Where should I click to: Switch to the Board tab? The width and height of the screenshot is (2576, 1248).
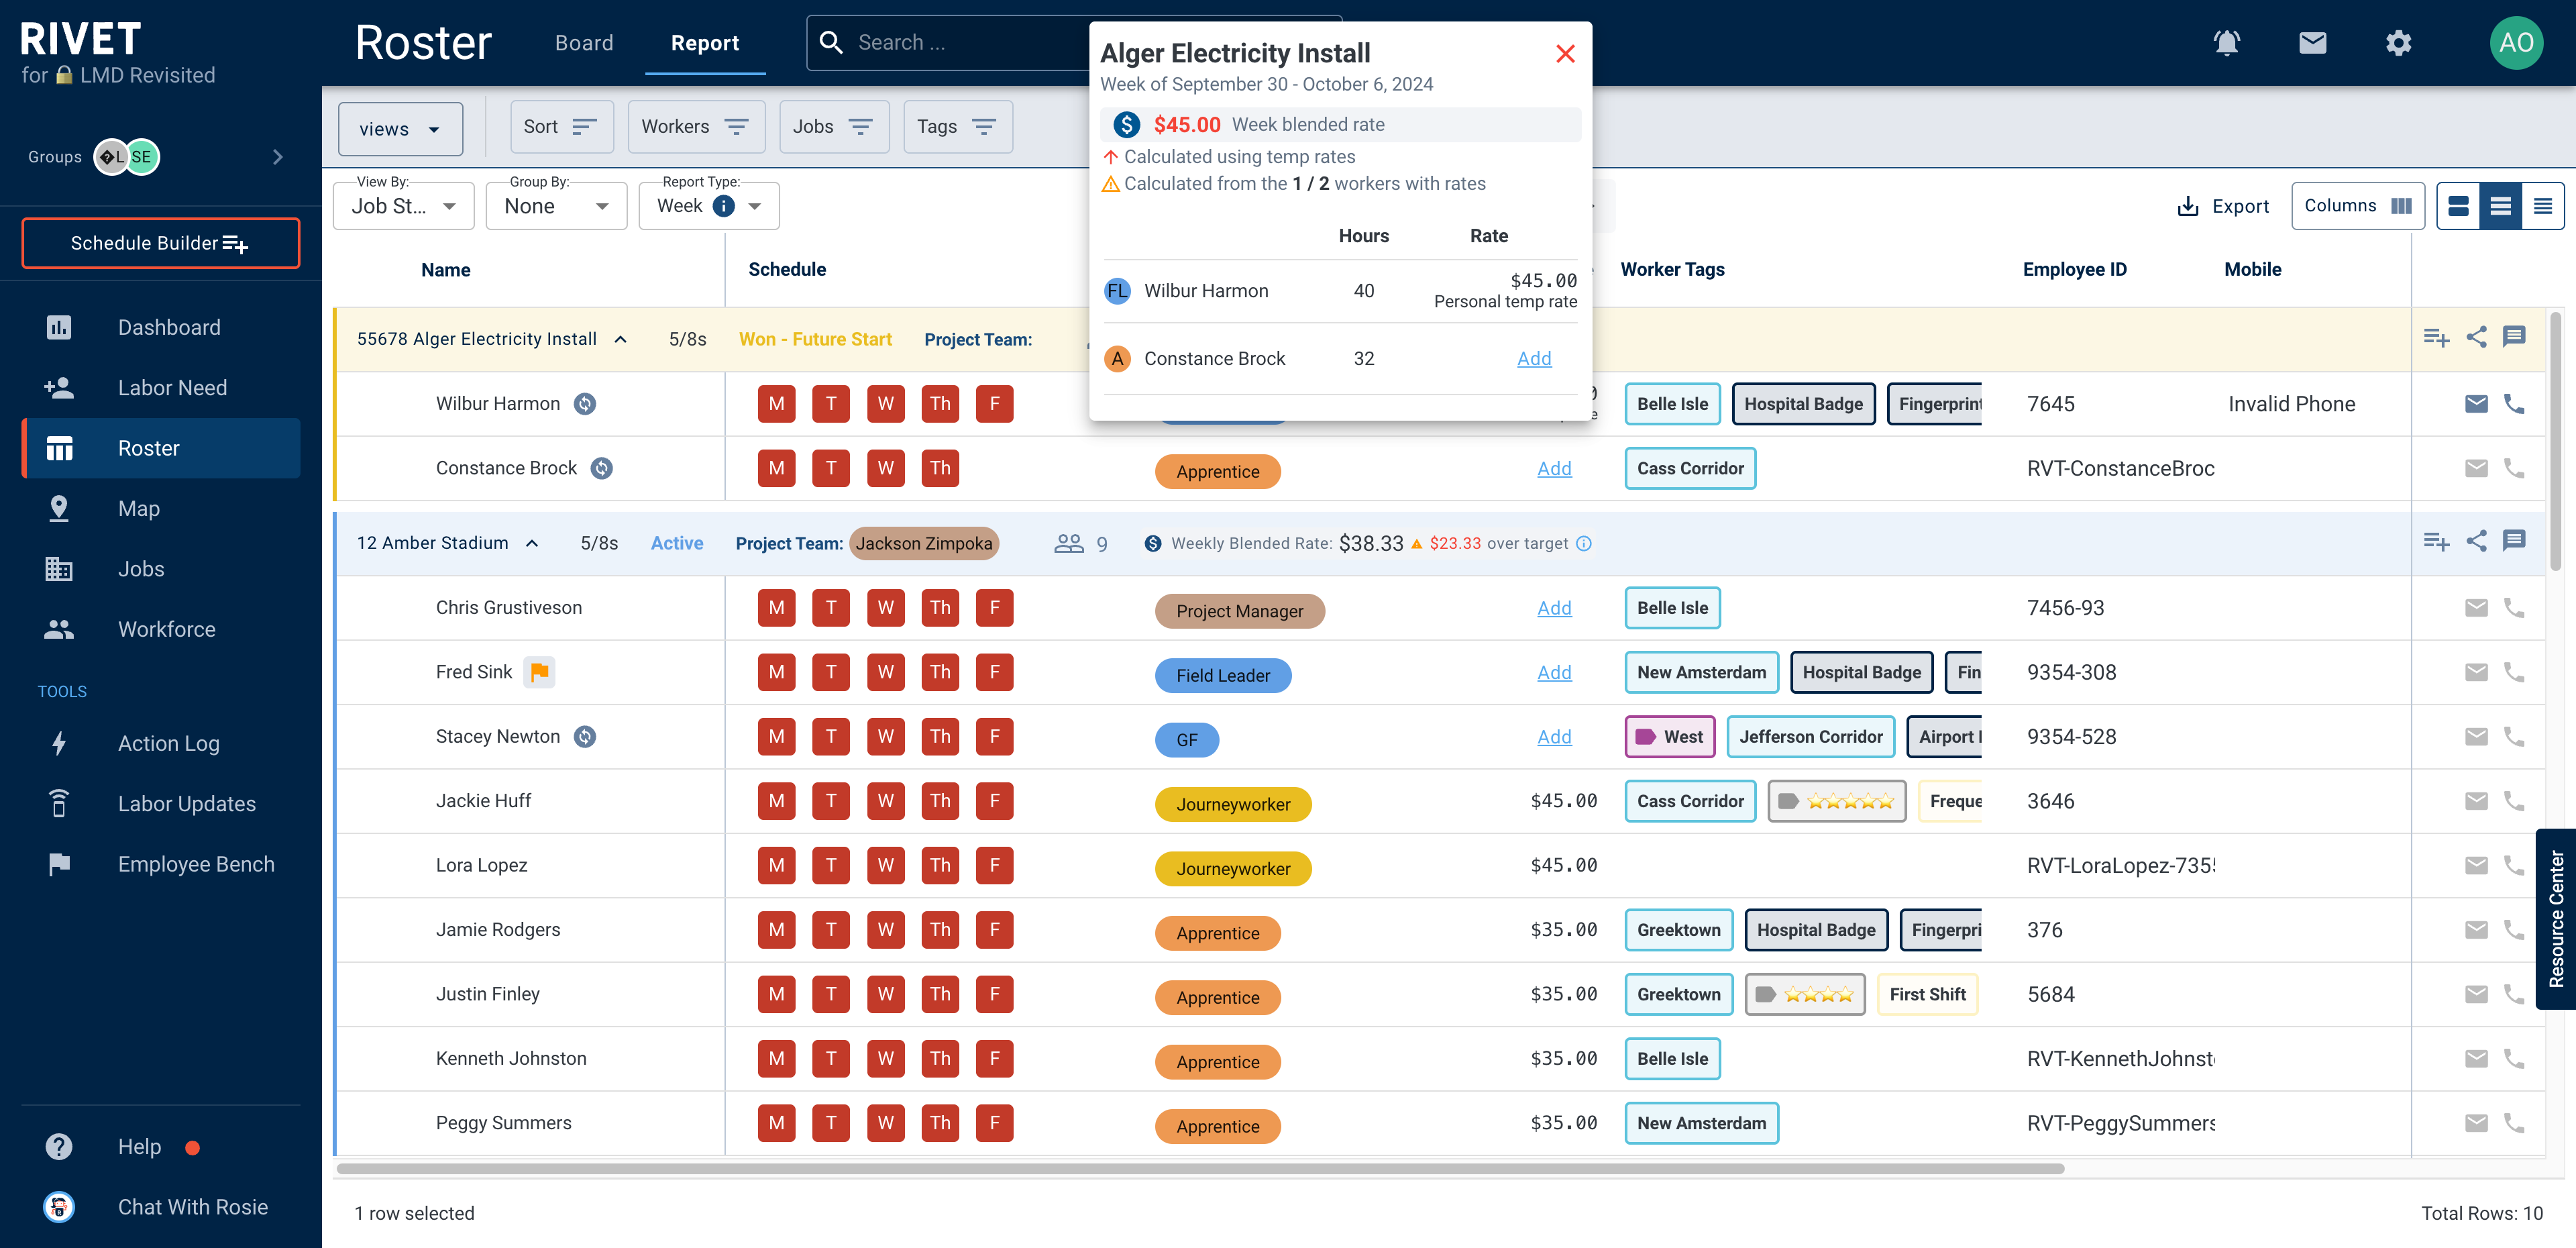(584, 43)
